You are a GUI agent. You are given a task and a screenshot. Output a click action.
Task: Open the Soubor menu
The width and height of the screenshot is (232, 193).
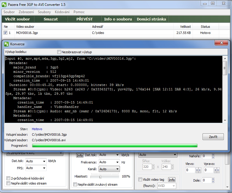click(9, 12)
